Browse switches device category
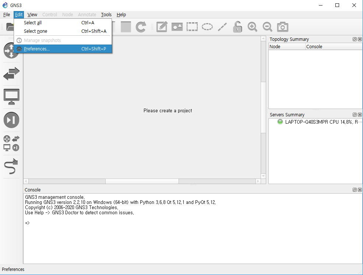The height and width of the screenshot is (275, 363). pos(11,74)
